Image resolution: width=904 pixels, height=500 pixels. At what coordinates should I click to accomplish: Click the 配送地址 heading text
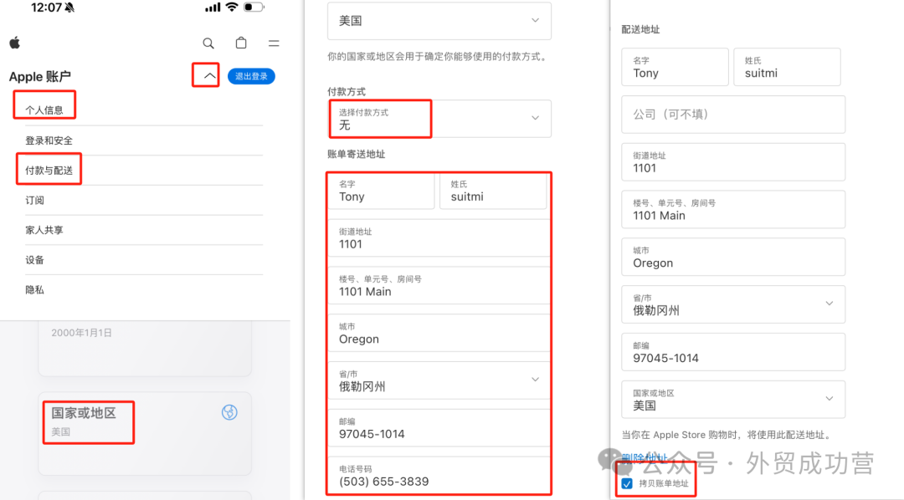click(640, 29)
